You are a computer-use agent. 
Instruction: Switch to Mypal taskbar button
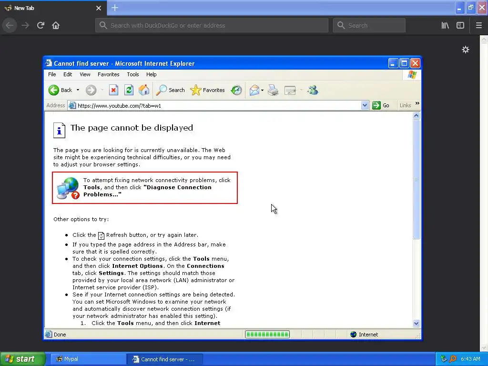(88, 359)
